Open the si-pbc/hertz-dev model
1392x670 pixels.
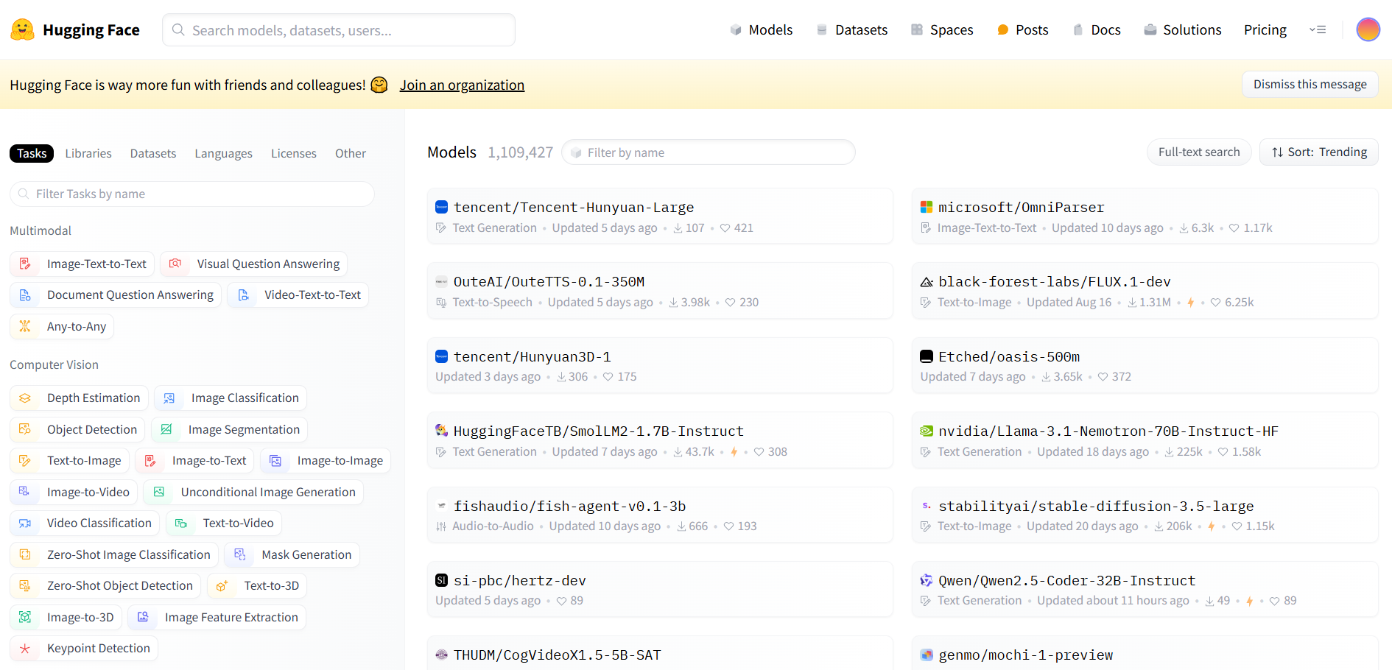point(660,590)
